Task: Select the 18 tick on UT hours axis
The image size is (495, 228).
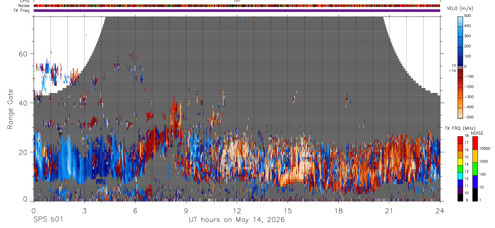Action: [338, 210]
